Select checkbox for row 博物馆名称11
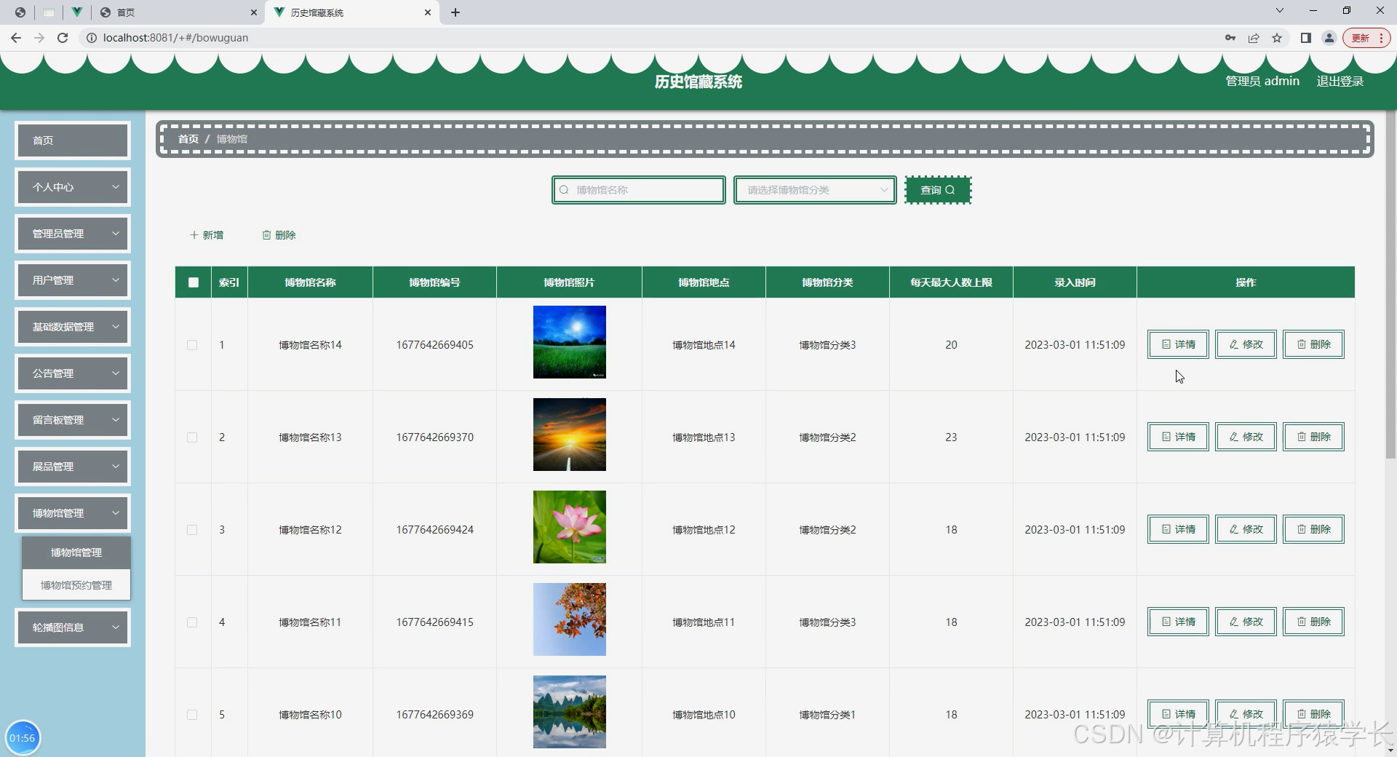This screenshot has width=1397, height=757. coord(192,622)
